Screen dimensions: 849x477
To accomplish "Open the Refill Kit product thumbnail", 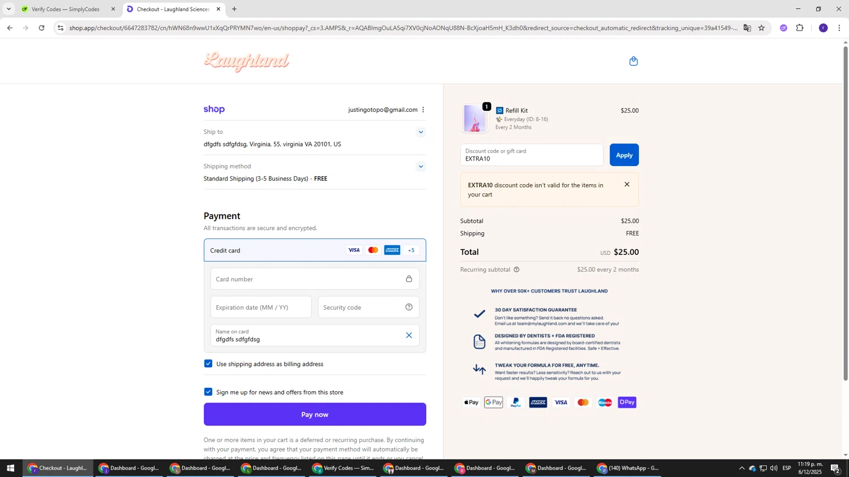I will [474, 119].
